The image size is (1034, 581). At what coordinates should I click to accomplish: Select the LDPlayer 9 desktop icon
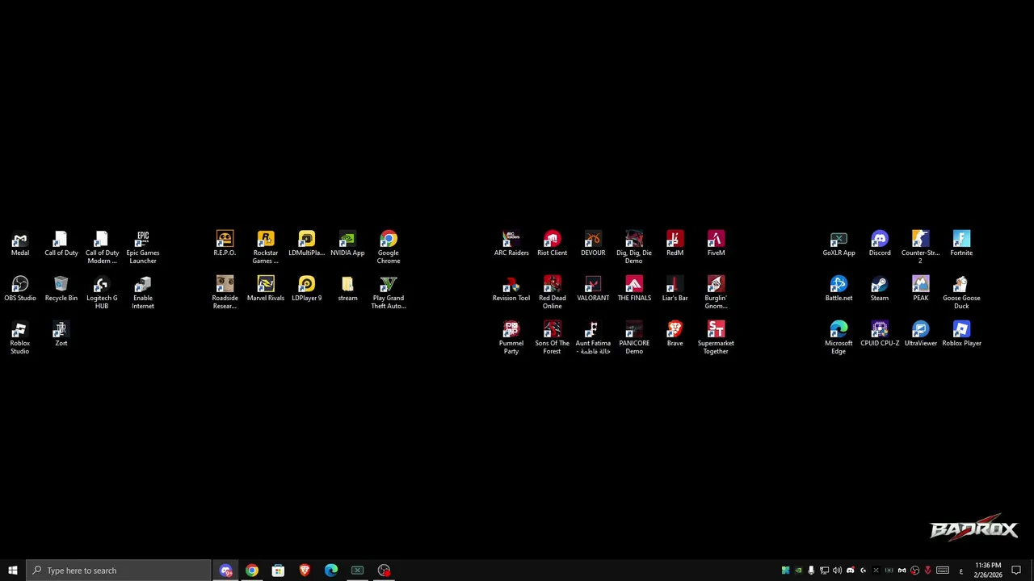click(x=306, y=290)
